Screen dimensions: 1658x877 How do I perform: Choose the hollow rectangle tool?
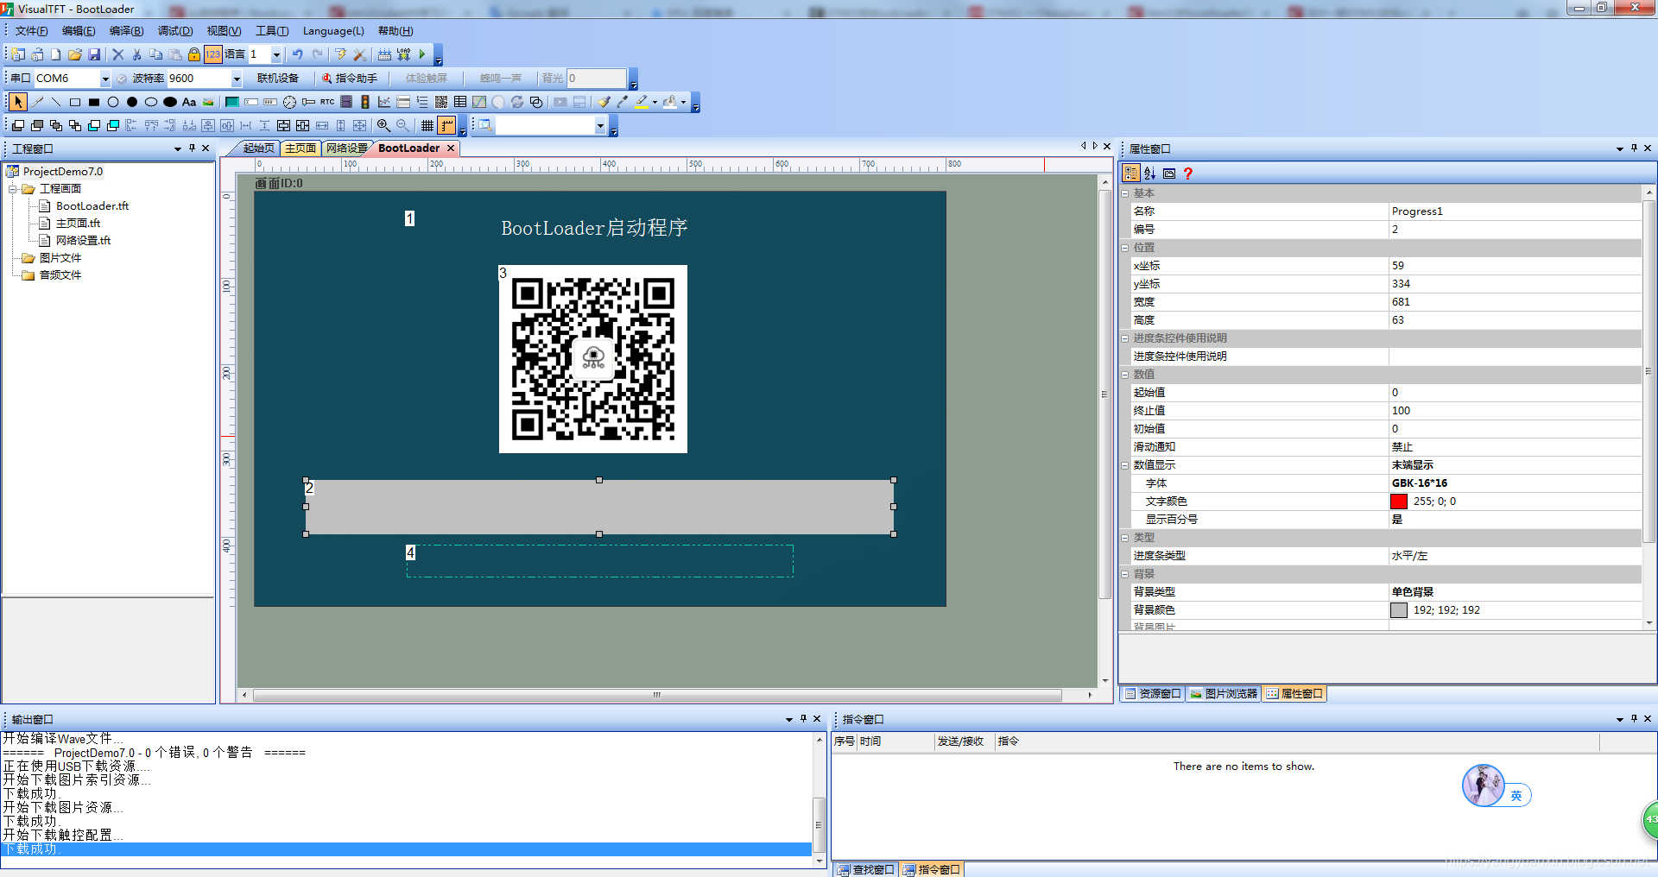75,102
